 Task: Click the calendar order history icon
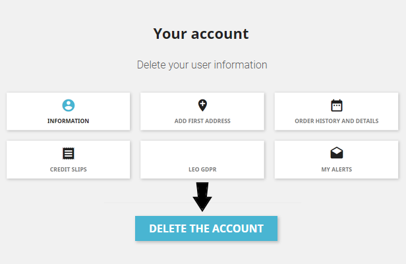pyautogui.click(x=337, y=105)
